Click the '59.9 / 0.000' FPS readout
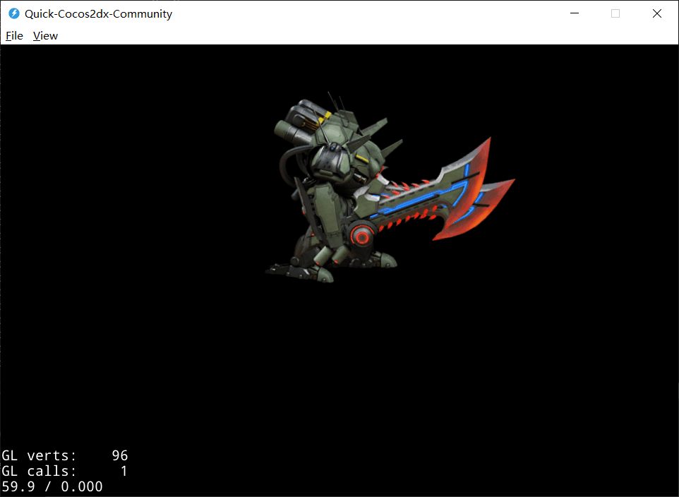The image size is (679, 497). tap(52, 486)
